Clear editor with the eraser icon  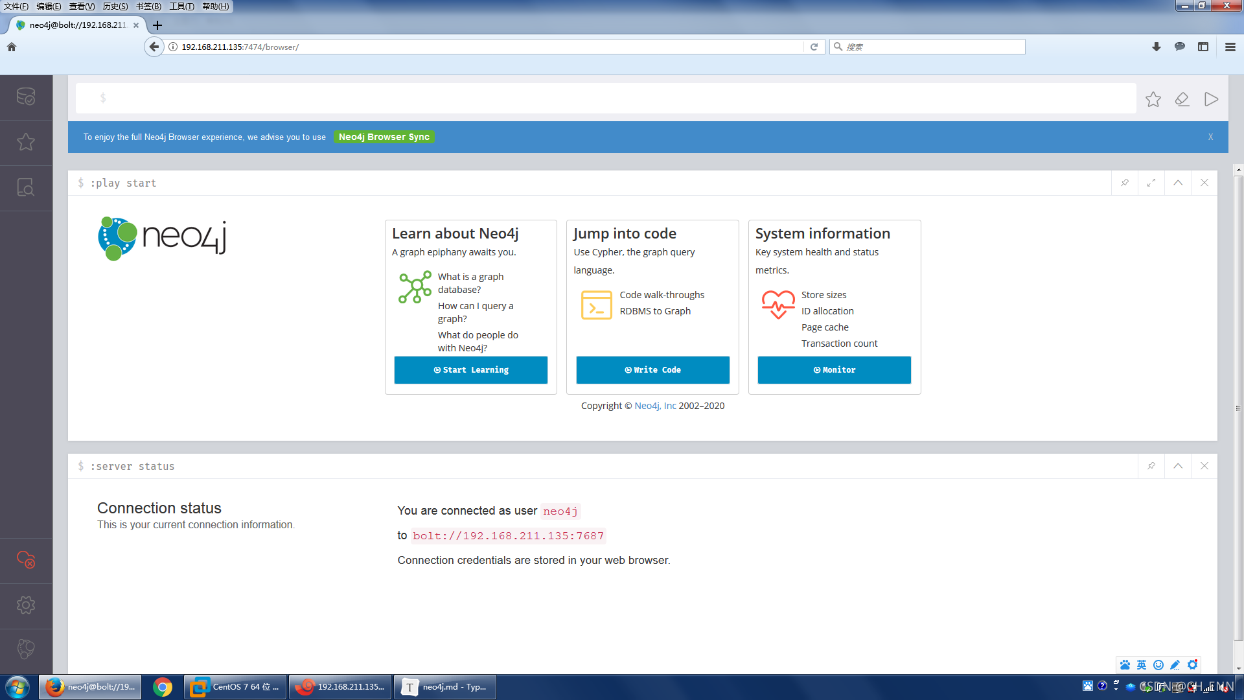[1182, 99]
